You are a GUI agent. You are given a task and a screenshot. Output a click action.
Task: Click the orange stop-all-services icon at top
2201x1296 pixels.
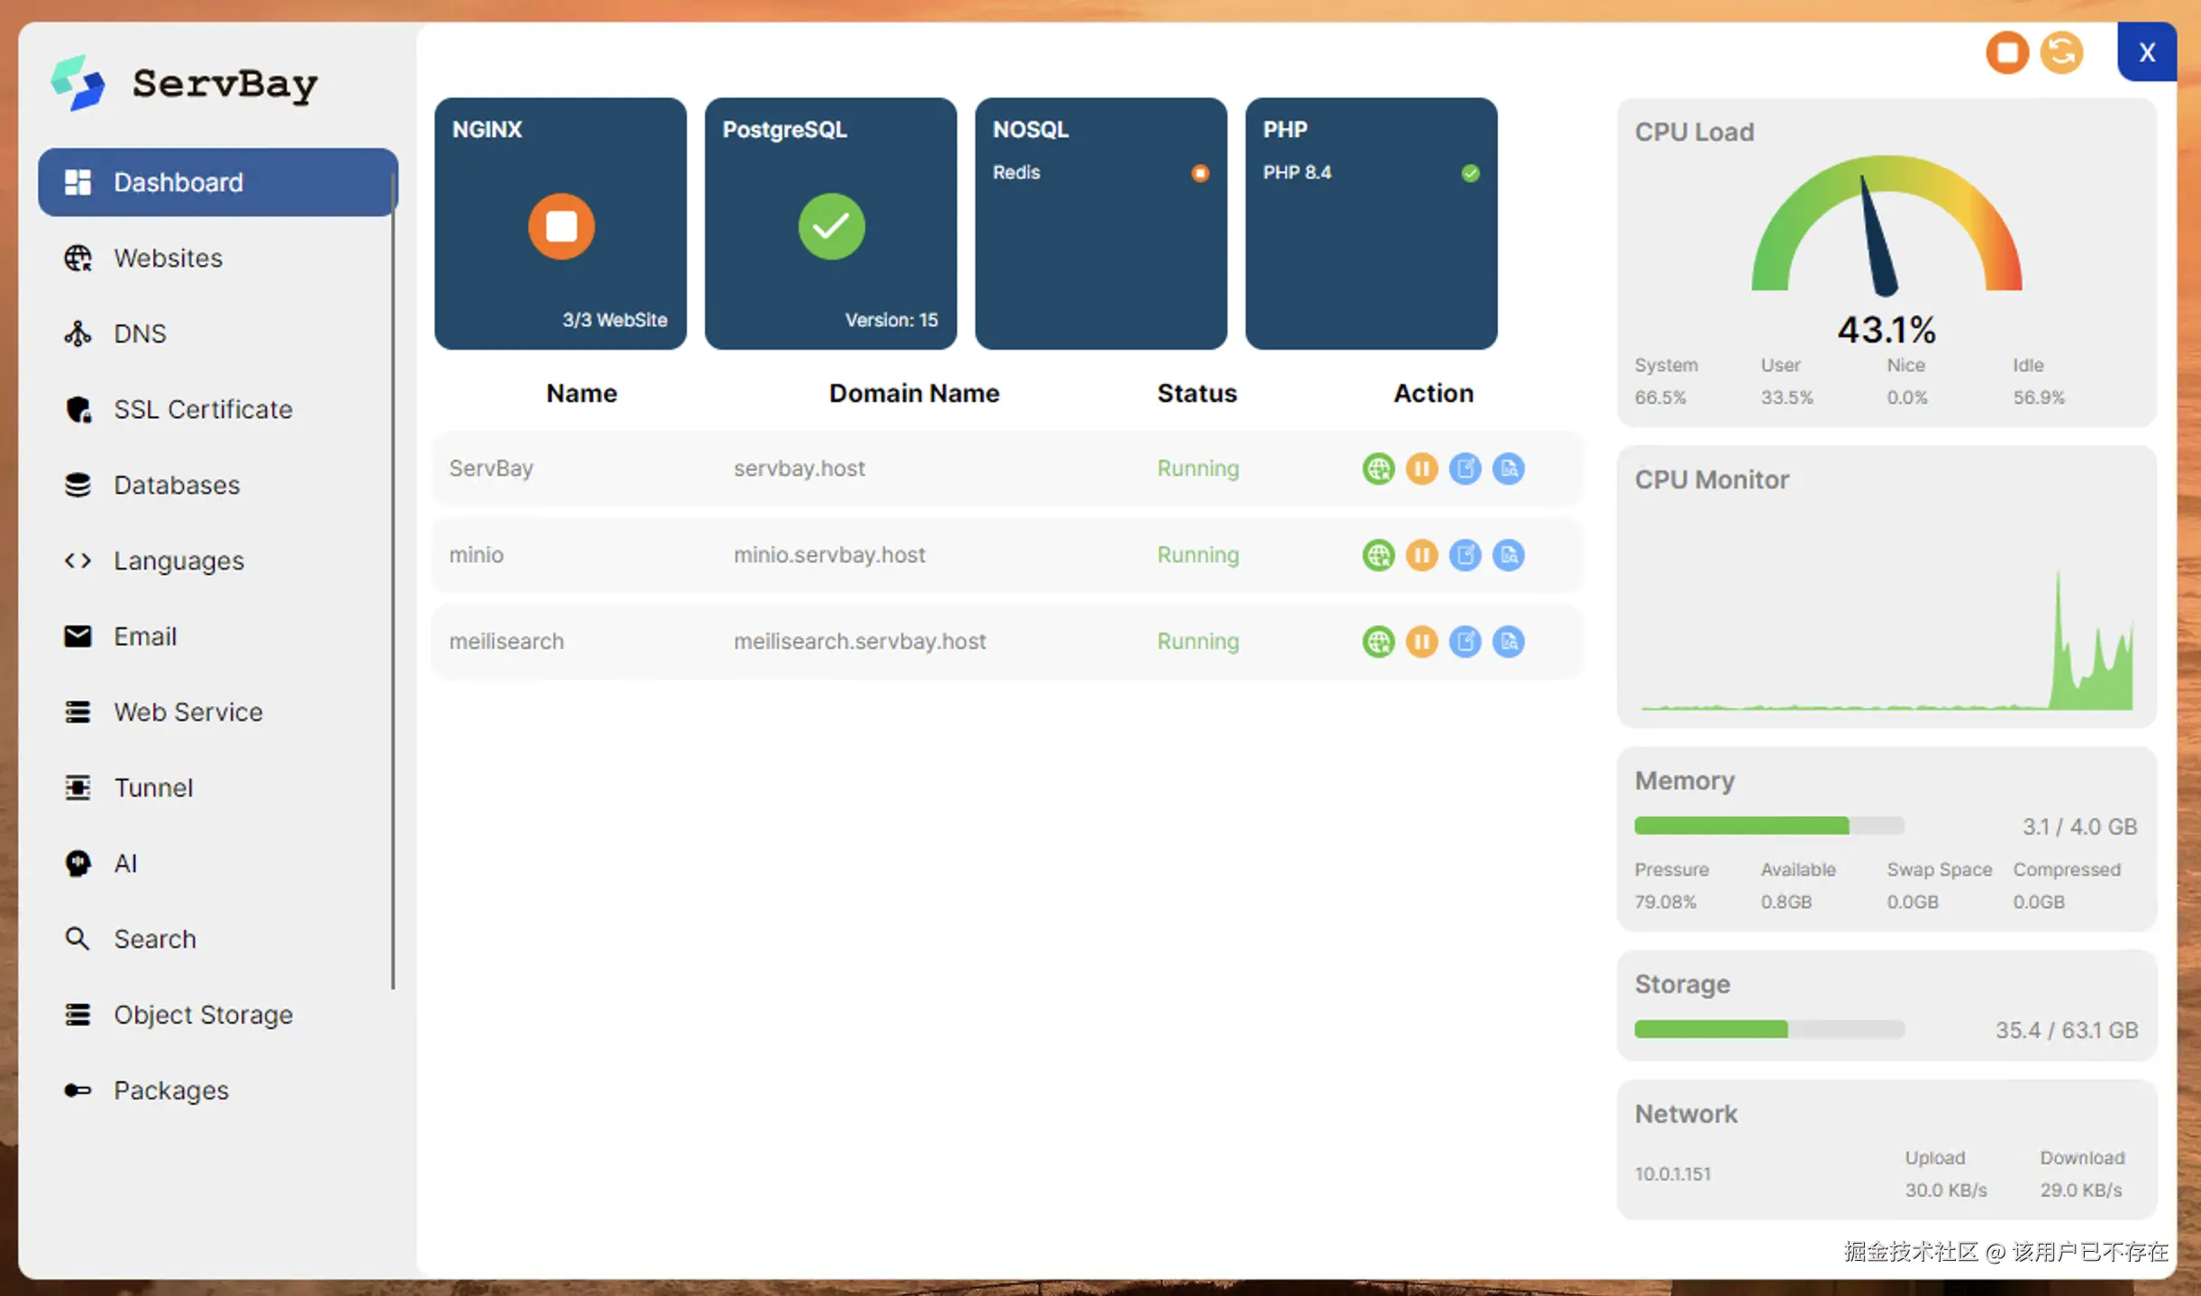click(2006, 52)
